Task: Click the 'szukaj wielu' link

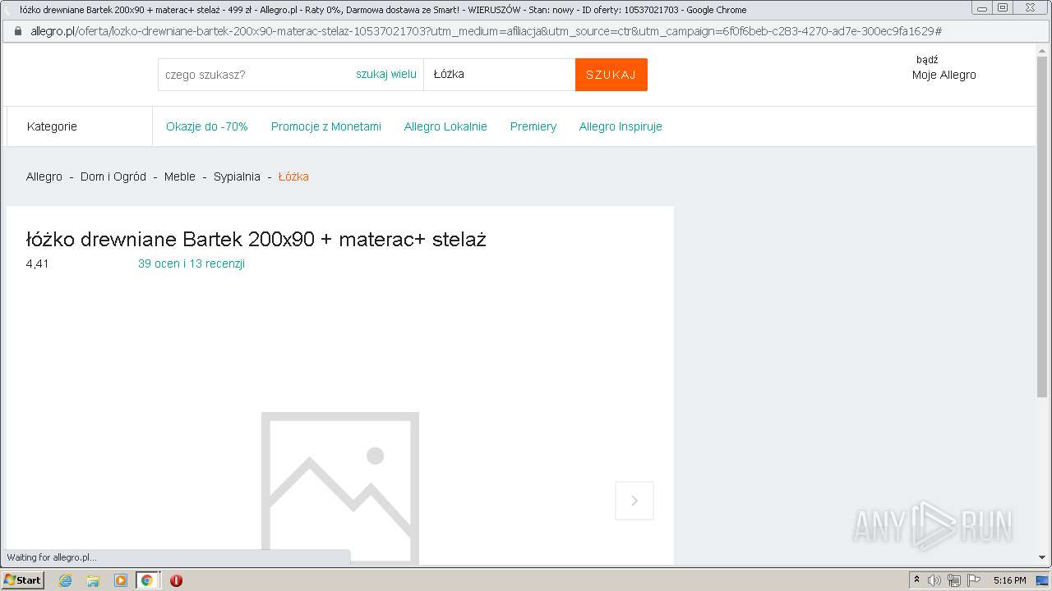Action: [386, 74]
